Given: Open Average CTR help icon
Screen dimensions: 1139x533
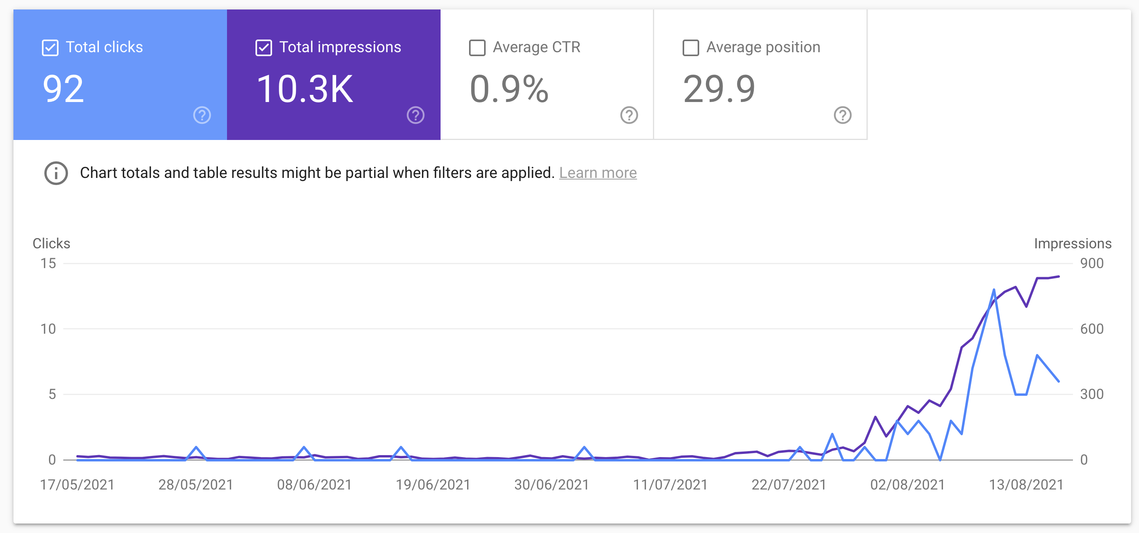Looking at the screenshot, I should (x=629, y=115).
